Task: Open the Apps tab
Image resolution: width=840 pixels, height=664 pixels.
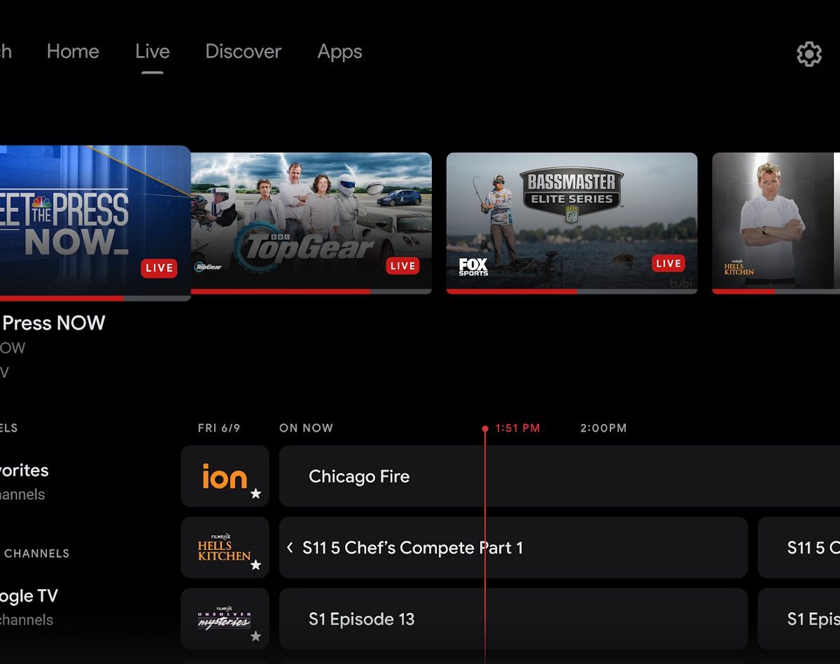Action: [x=339, y=52]
